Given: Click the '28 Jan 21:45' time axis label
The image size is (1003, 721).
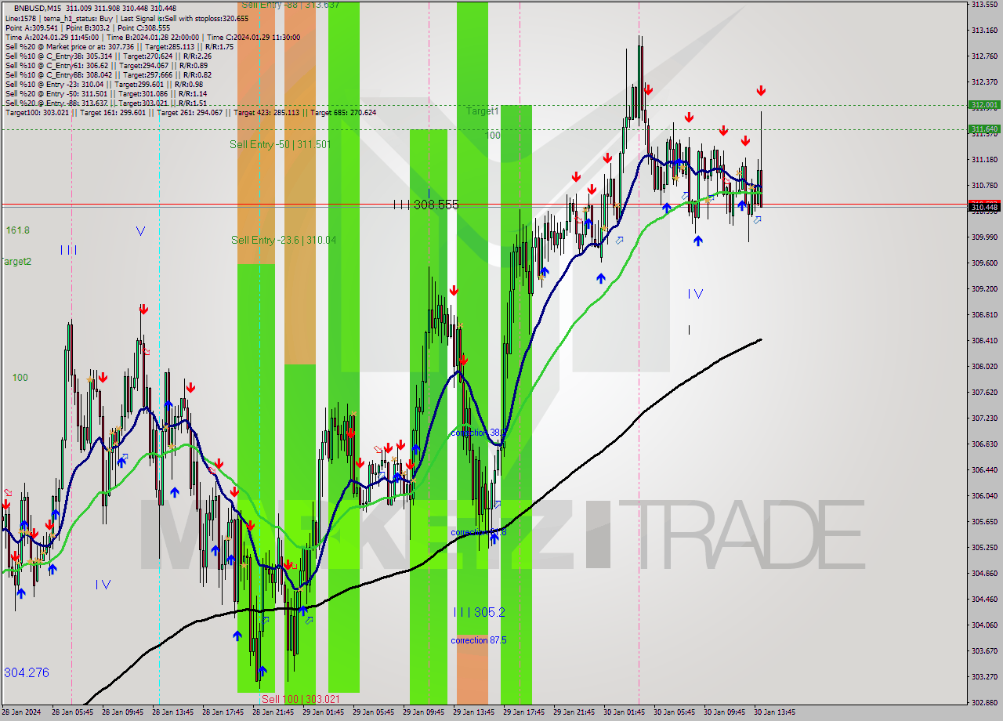Looking at the screenshot, I should [273, 713].
